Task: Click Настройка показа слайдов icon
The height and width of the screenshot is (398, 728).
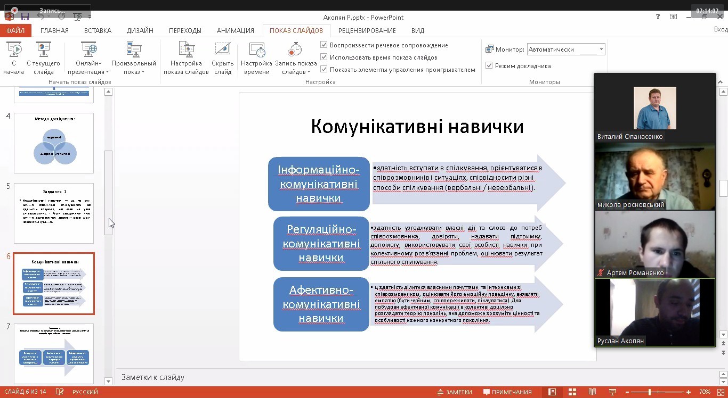Action: (186, 50)
